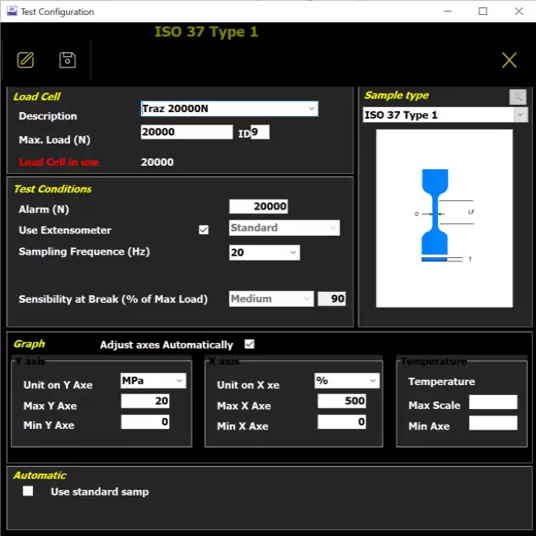Click the temperature Max Scale field
This screenshot has height=536, width=536.
492,402
